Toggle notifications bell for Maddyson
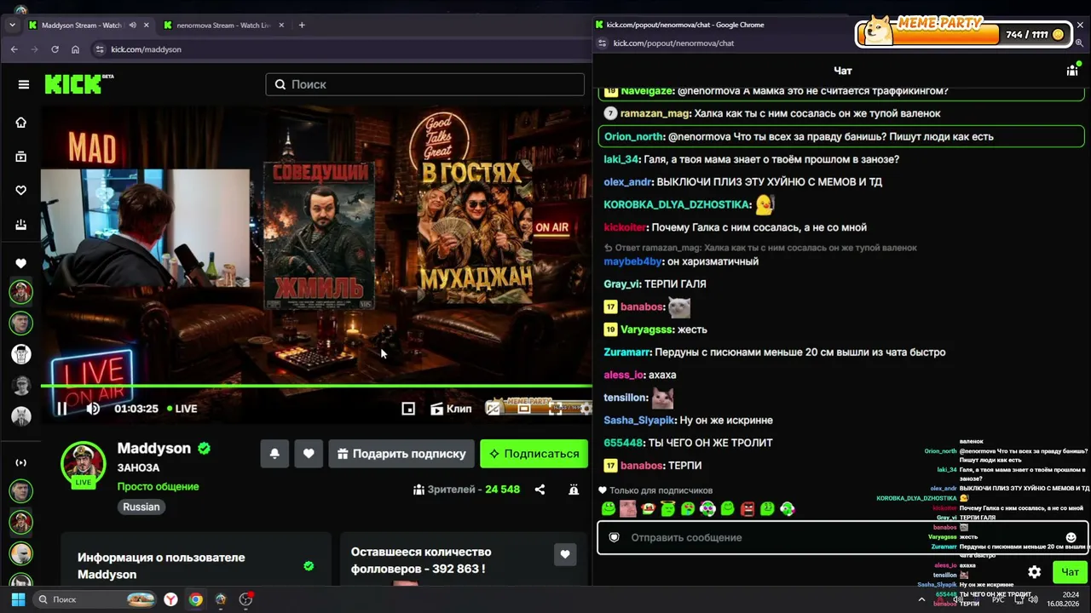 [x=274, y=454]
